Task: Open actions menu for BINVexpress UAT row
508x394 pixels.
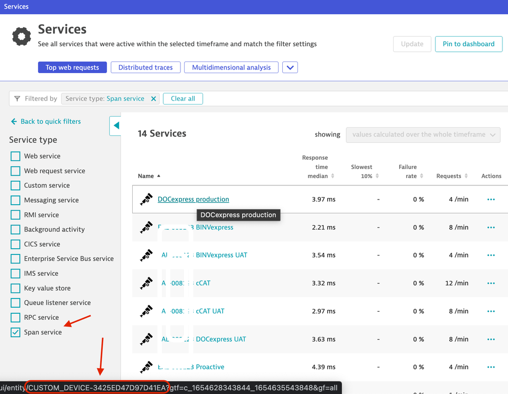Action: [491, 255]
